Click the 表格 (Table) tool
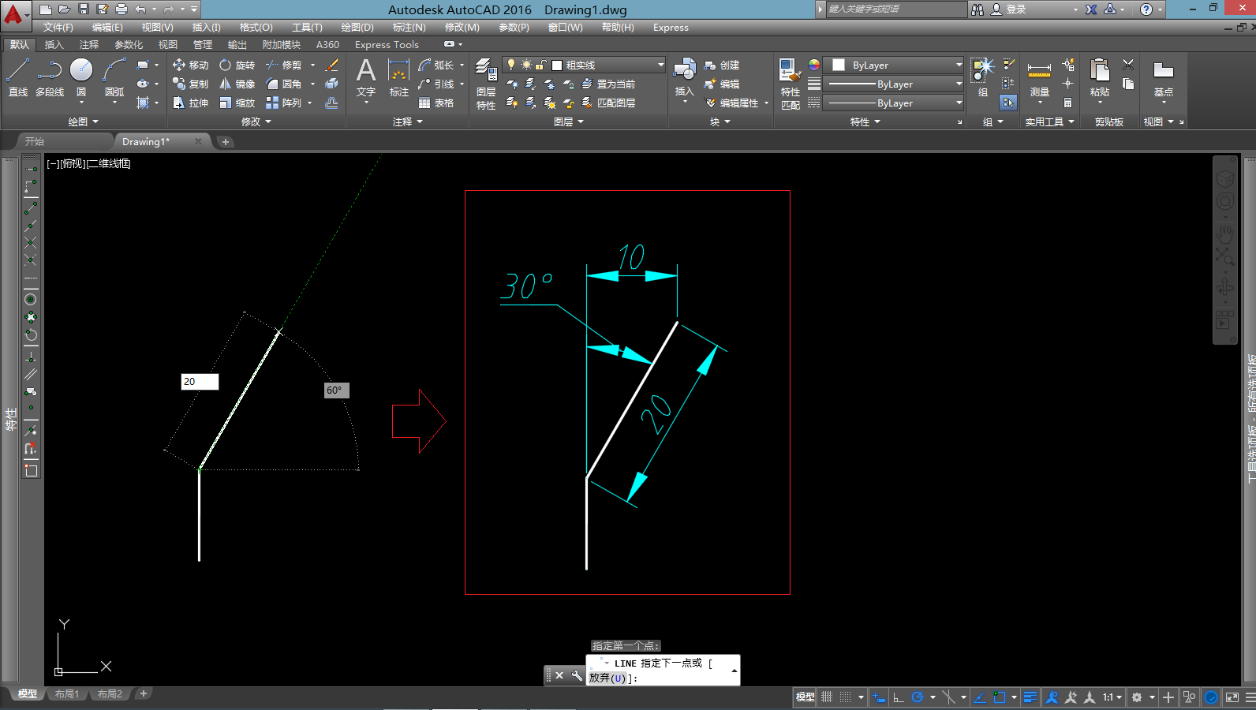 436,103
